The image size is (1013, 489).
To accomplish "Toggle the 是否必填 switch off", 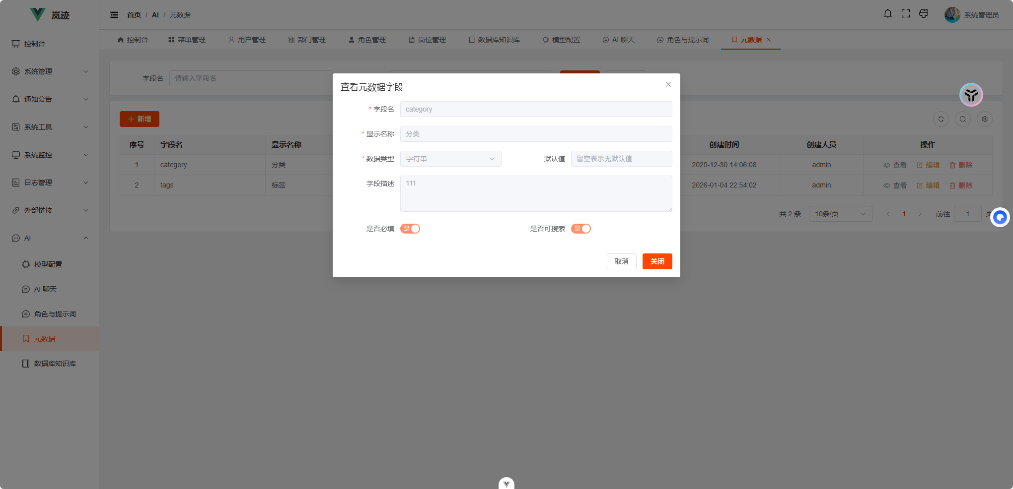I will [x=410, y=229].
